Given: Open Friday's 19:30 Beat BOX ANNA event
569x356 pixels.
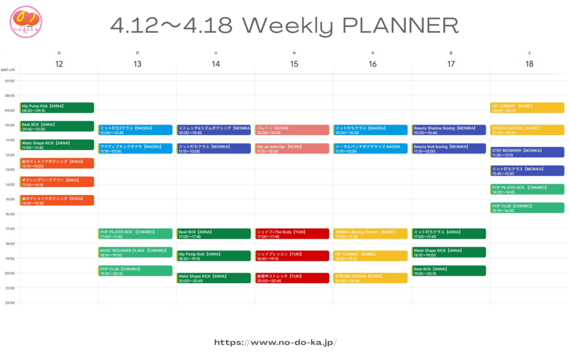Looking at the screenshot, I should point(449,271).
